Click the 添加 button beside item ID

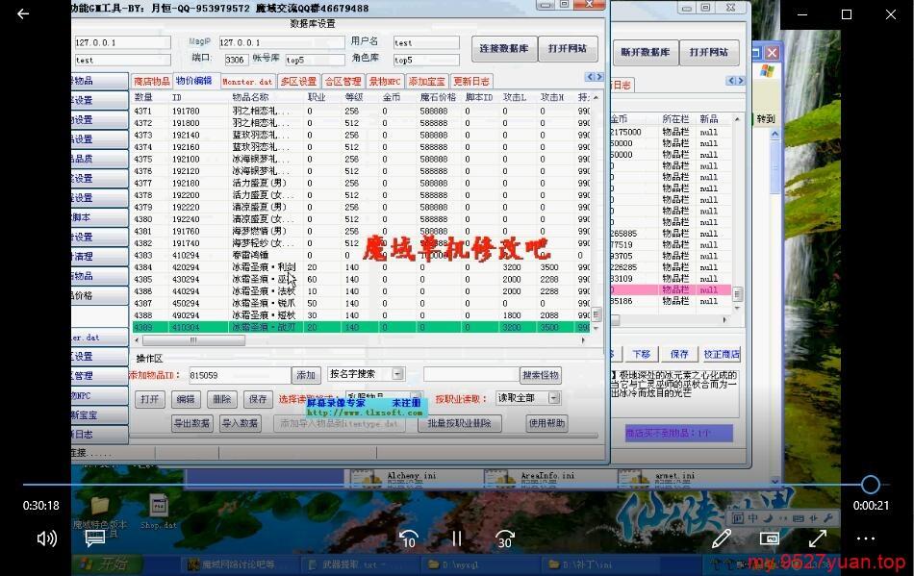pos(305,376)
